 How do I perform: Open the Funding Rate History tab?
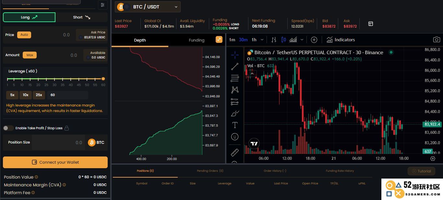pos(340,171)
